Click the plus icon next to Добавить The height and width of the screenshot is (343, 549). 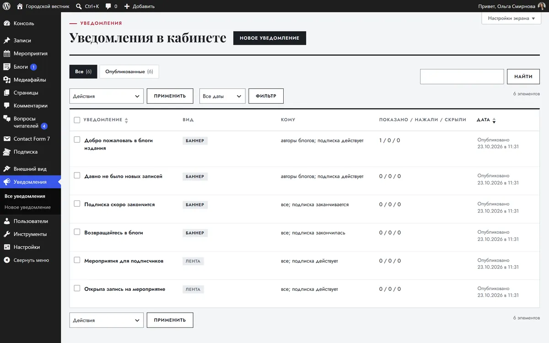[127, 6]
